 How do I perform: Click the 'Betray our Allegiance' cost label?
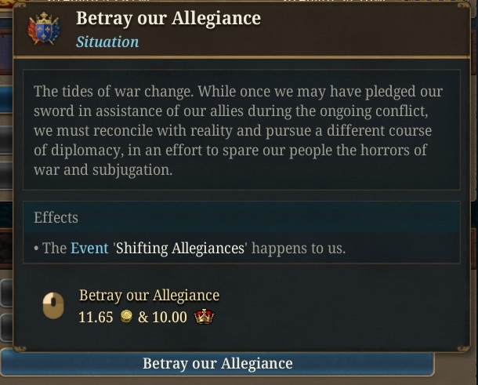tap(149, 296)
